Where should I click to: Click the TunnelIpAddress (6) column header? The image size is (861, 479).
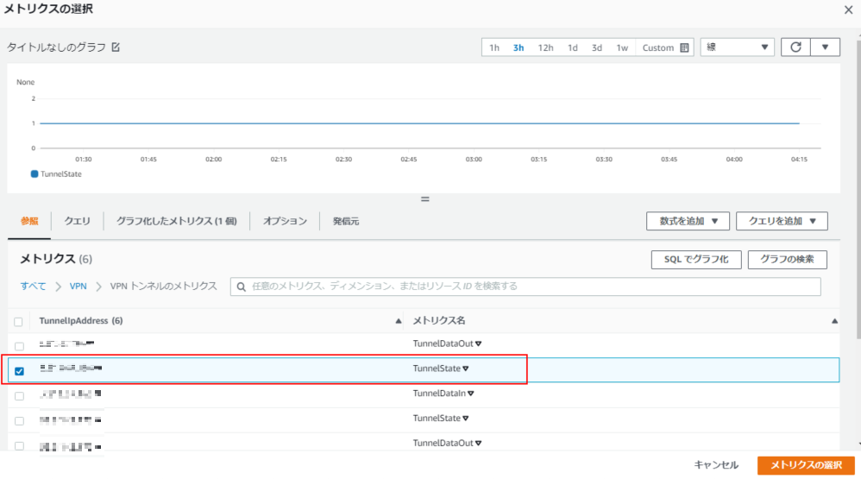81,321
